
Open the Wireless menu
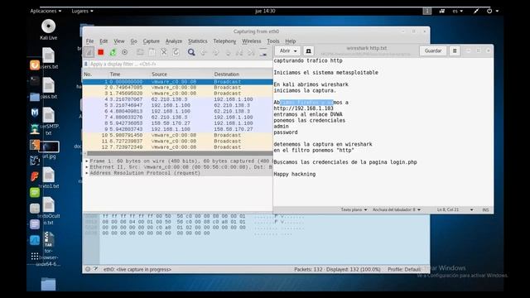252,41
